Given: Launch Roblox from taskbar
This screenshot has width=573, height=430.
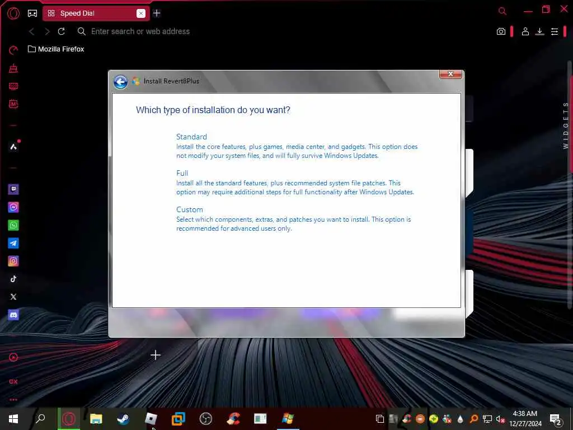Looking at the screenshot, I should pos(151,419).
